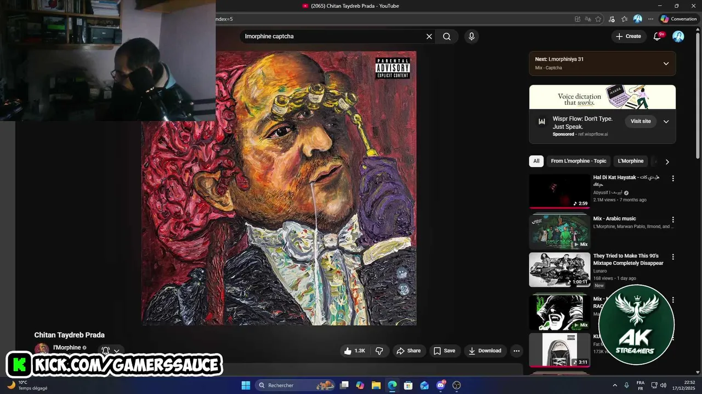Launch Copilot from the taskbar
702x394 pixels.
click(x=360, y=385)
